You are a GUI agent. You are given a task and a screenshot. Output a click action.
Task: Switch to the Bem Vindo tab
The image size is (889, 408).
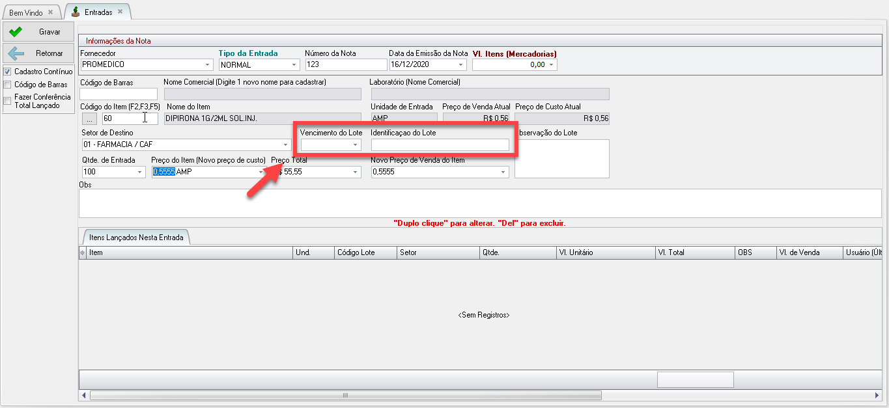(x=26, y=12)
